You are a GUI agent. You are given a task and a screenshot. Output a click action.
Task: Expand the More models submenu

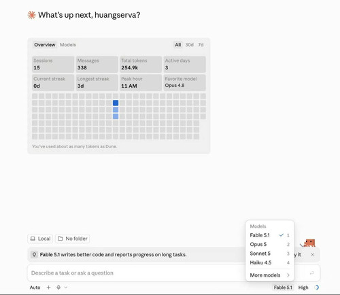point(270,275)
